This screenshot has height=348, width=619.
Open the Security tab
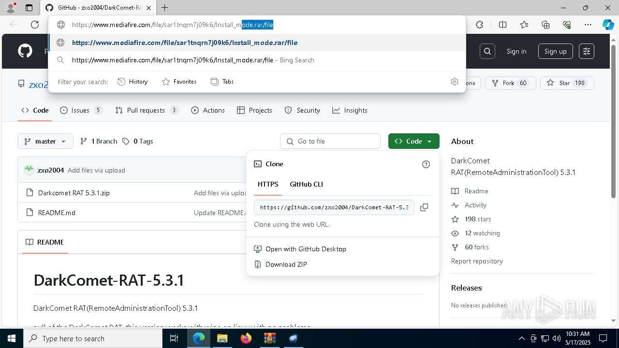(x=302, y=110)
